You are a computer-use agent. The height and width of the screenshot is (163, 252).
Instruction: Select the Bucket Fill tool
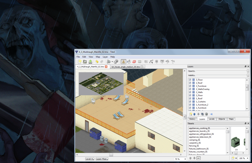[129, 62]
